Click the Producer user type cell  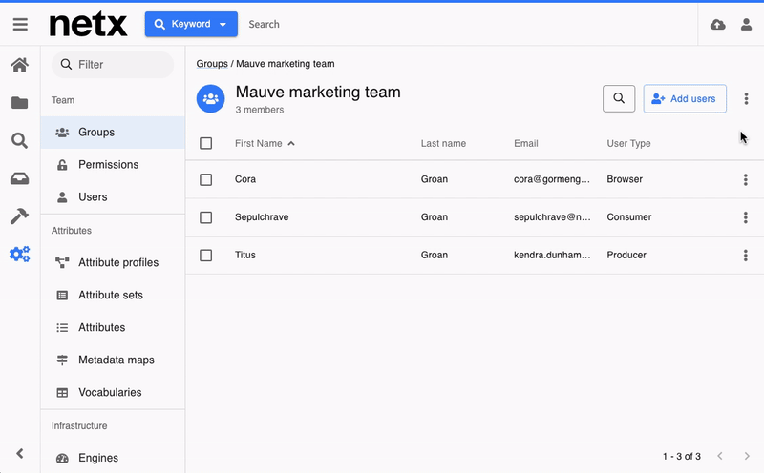click(626, 255)
